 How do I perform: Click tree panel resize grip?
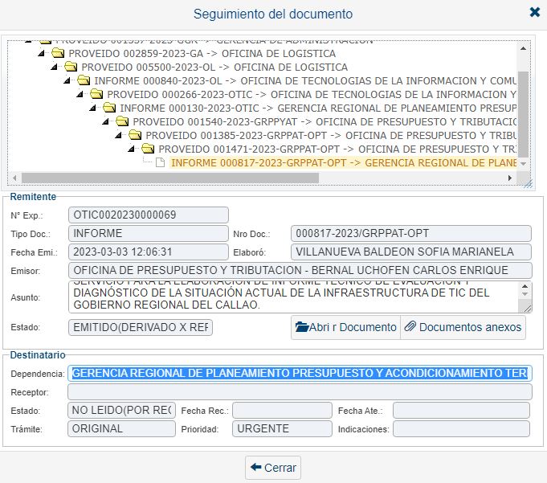coord(528,183)
